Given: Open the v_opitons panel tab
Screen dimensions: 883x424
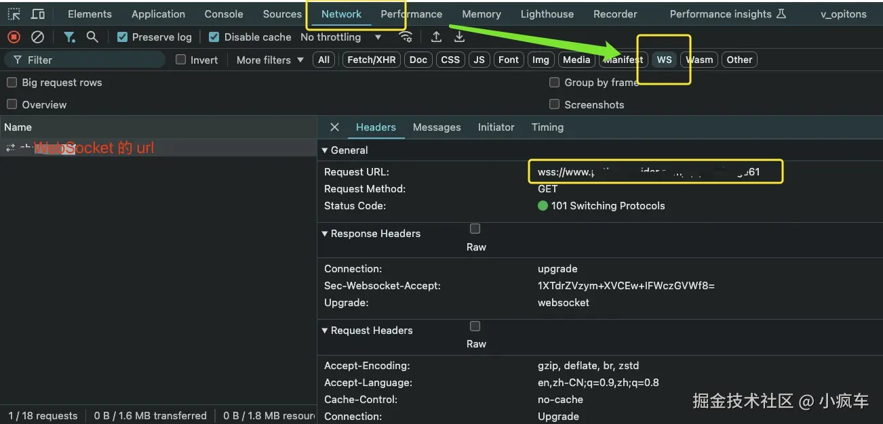Looking at the screenshot, I should tap(843, 14).
